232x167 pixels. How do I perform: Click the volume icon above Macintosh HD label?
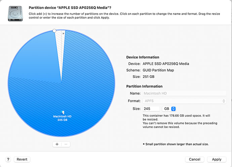click(62, 112)
